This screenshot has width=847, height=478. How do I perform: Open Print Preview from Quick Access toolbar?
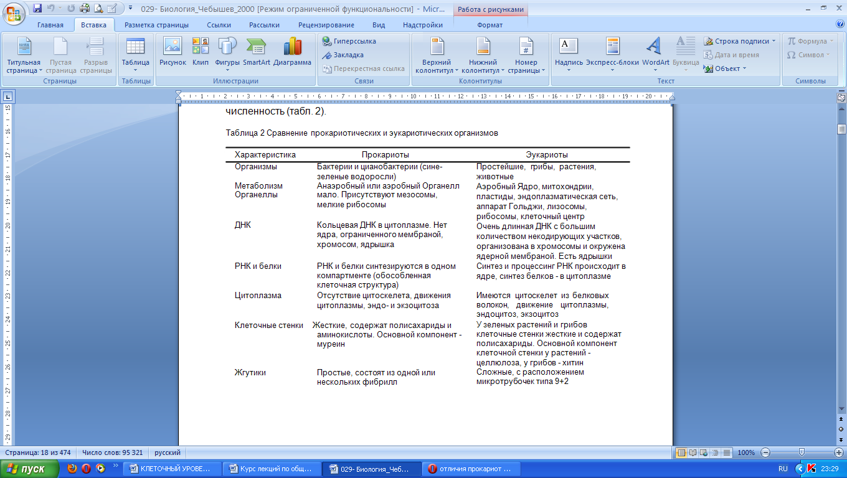tap(98, 8)
